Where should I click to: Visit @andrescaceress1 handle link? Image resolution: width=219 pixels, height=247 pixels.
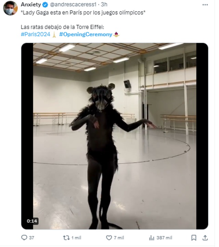(x=73, y=4)
